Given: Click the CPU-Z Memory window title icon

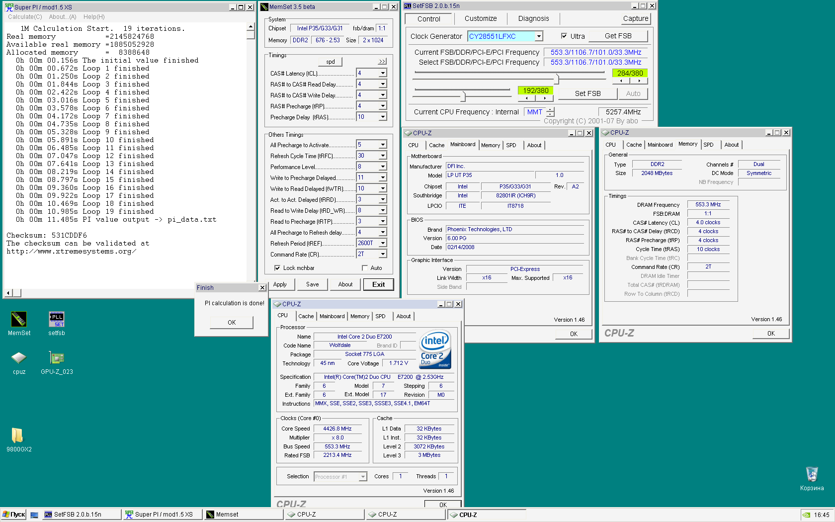Looking at the screenshot, I should point(605,132).
